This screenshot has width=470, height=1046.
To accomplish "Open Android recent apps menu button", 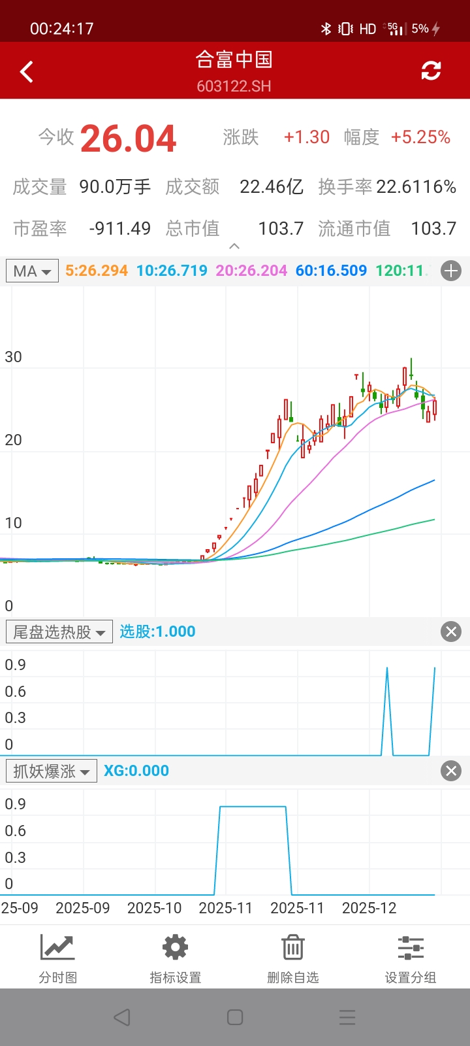I will click(347, 1017).
